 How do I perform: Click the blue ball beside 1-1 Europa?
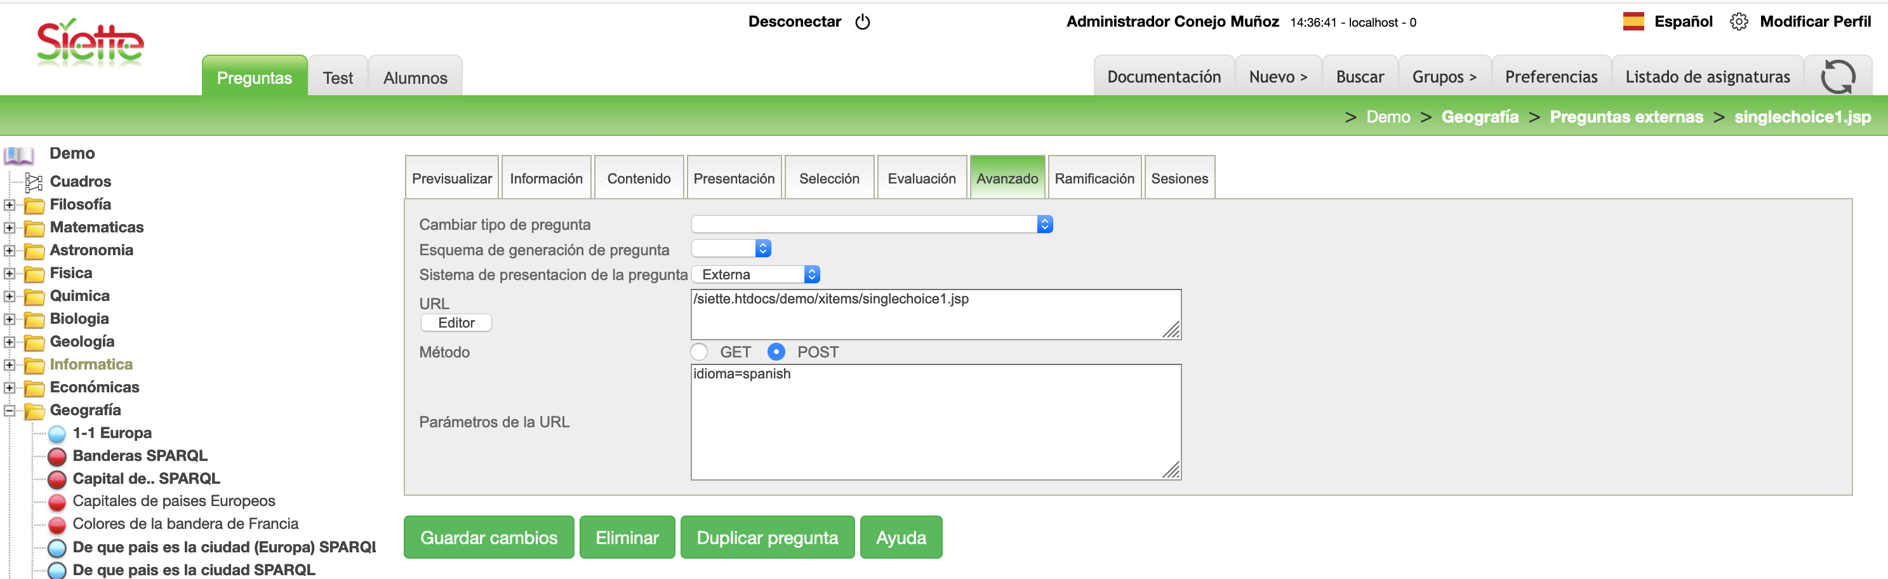57,434
